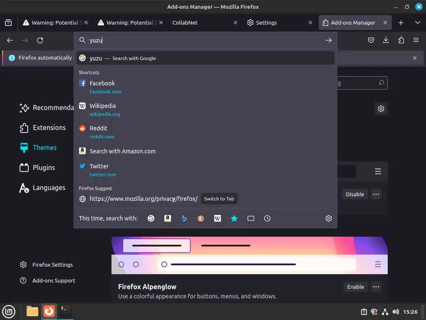Open the Themes sidebar category
426x320 pixels.
click(38, 147)
